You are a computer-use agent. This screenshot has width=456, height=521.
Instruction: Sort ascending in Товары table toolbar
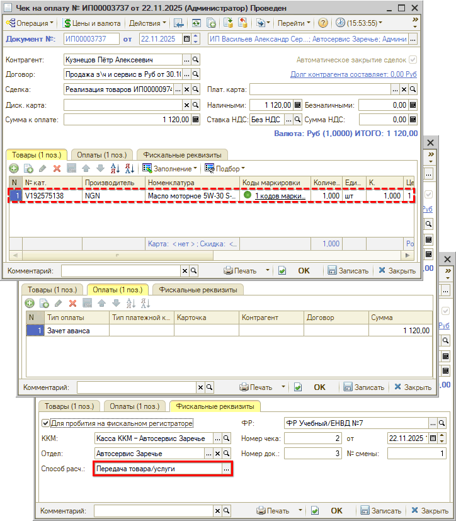[x=115, y=169]
